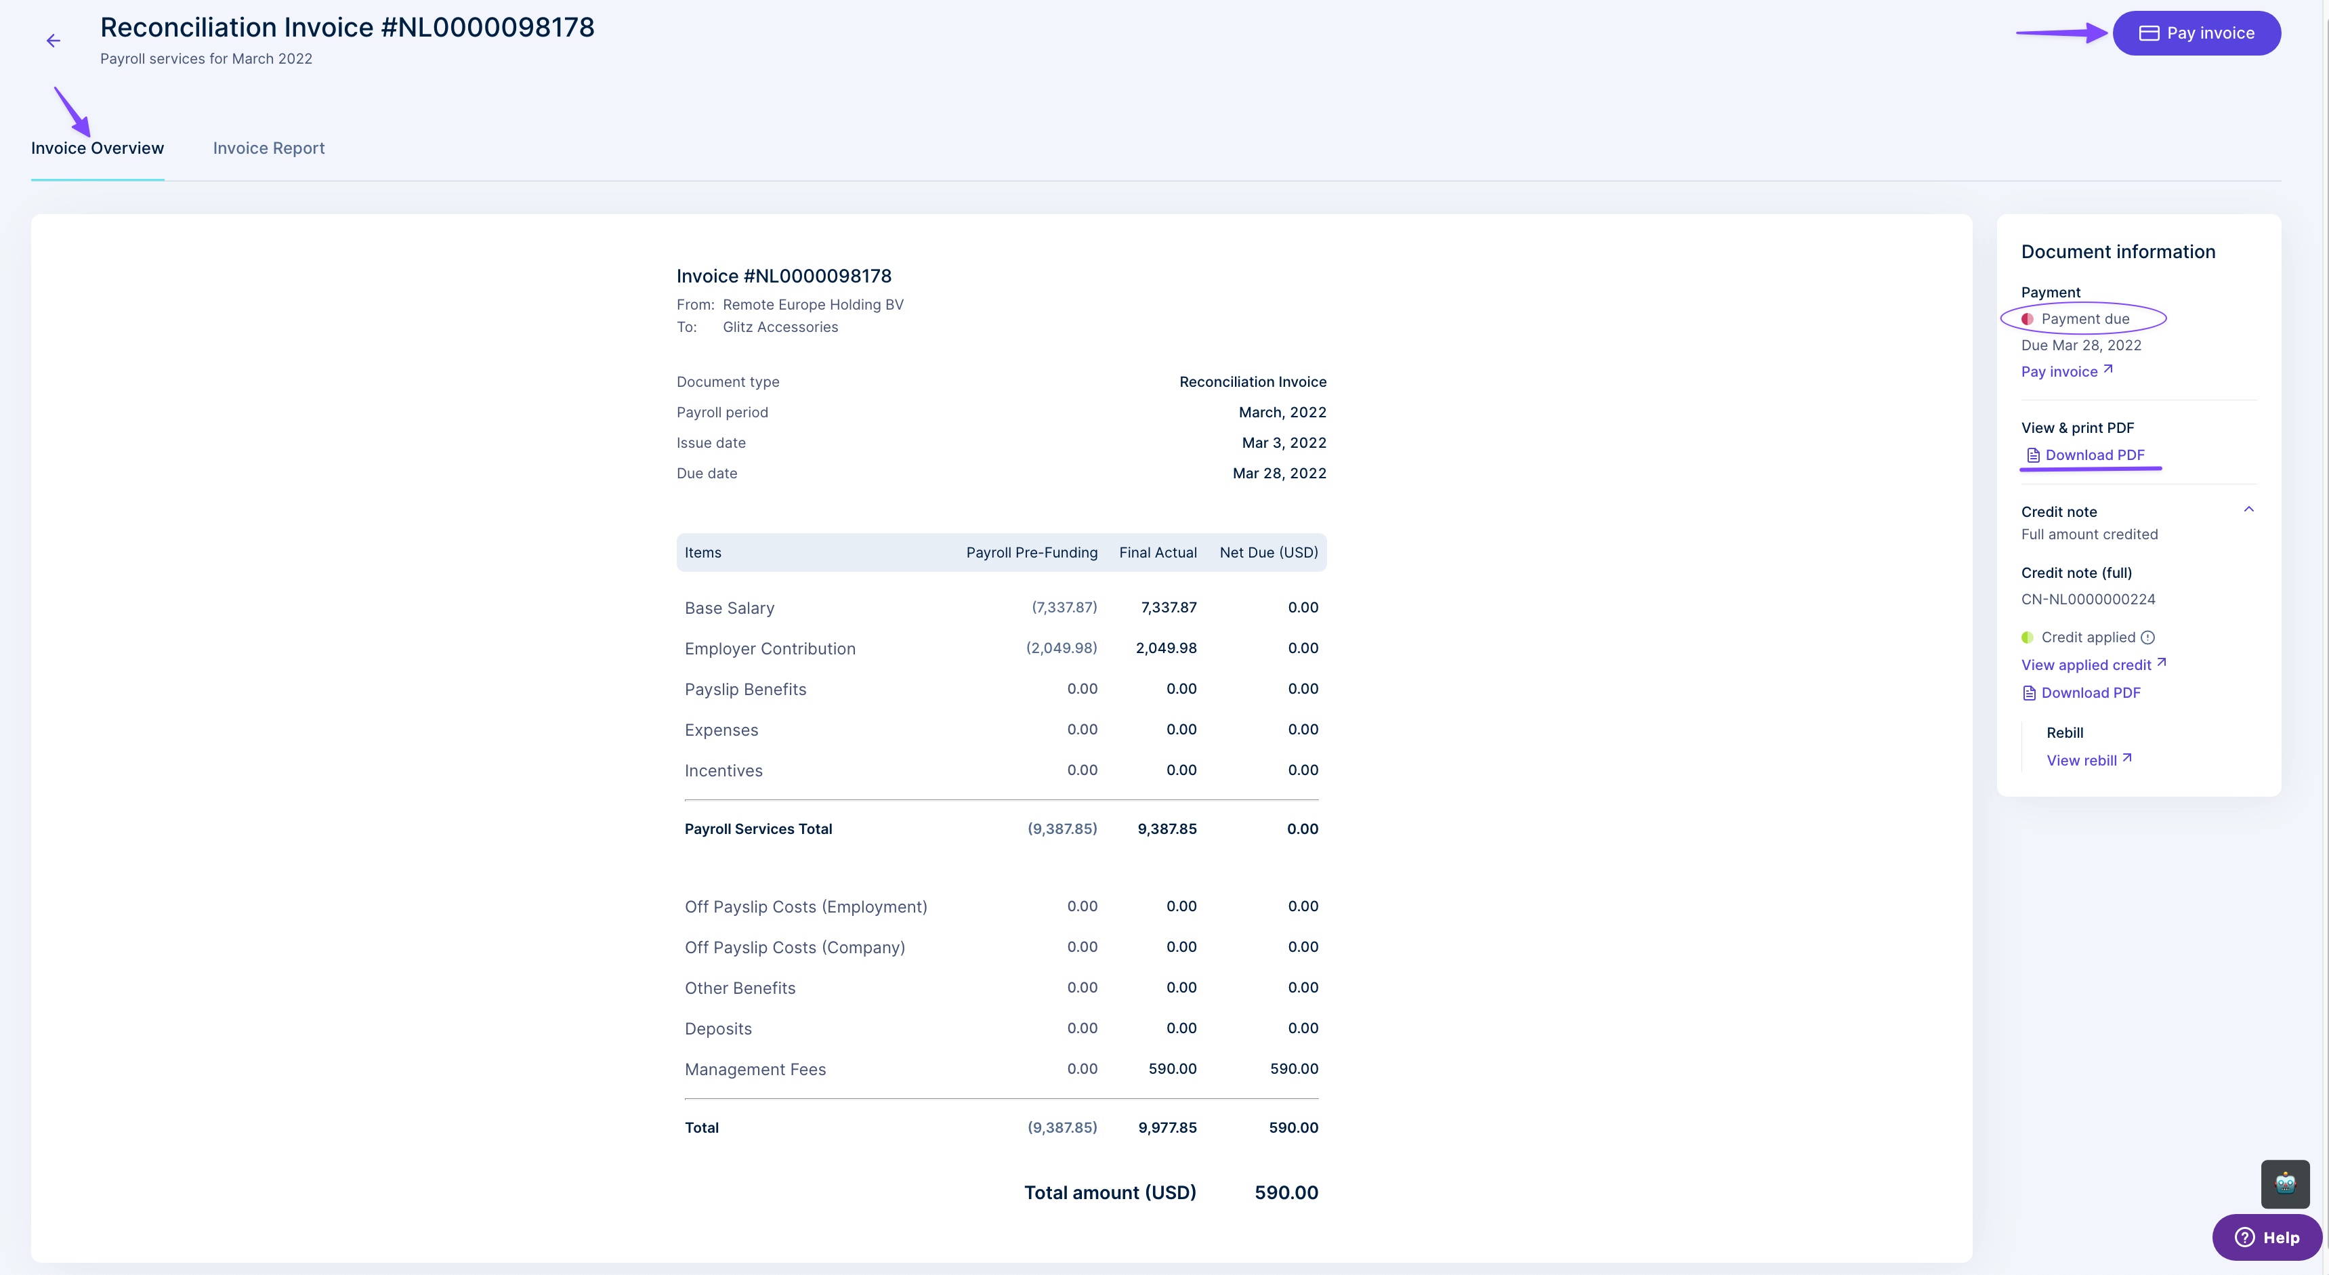The width and height of the screenshot is (2329, 1275).
Task: Click the green Credit applied status dot
Action: (x=2027, y=637)
